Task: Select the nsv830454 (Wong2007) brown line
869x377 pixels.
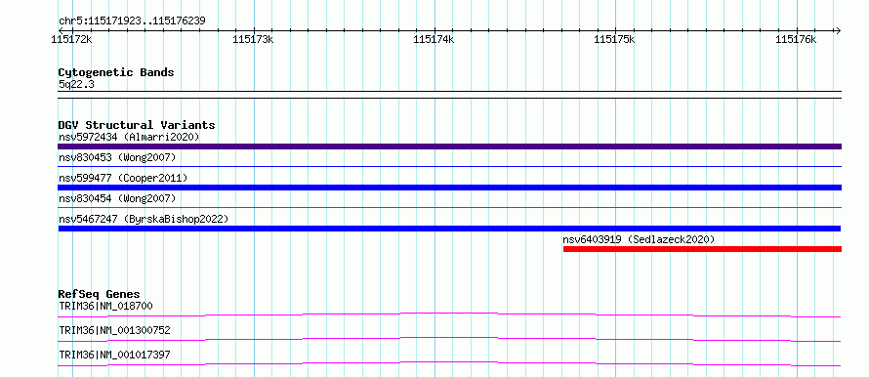Action: point(449,207)
